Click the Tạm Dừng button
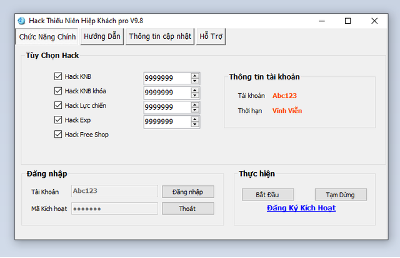Screen dimensions: 400x258 tap(341, 195)
